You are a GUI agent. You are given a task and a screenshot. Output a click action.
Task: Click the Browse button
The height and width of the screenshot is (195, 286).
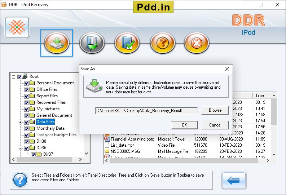[x=215, y=110]
